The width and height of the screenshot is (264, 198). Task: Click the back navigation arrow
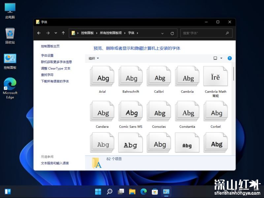click(x=39, y=33)
